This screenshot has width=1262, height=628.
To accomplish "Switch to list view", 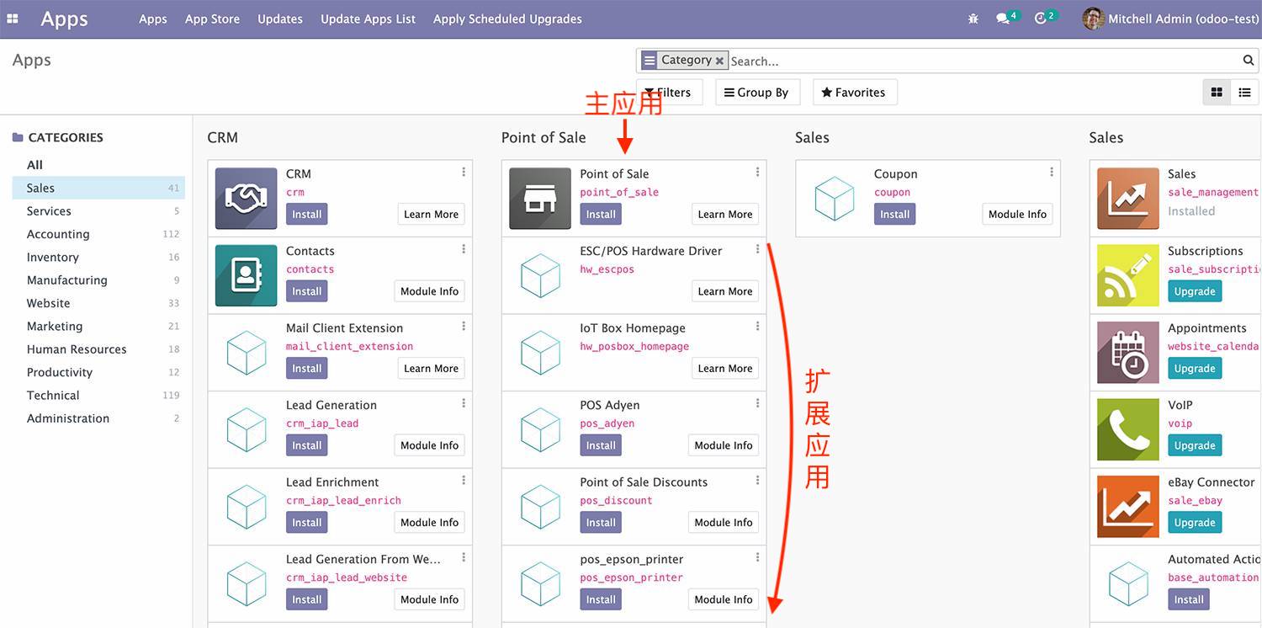I will tap(1244, 93).
